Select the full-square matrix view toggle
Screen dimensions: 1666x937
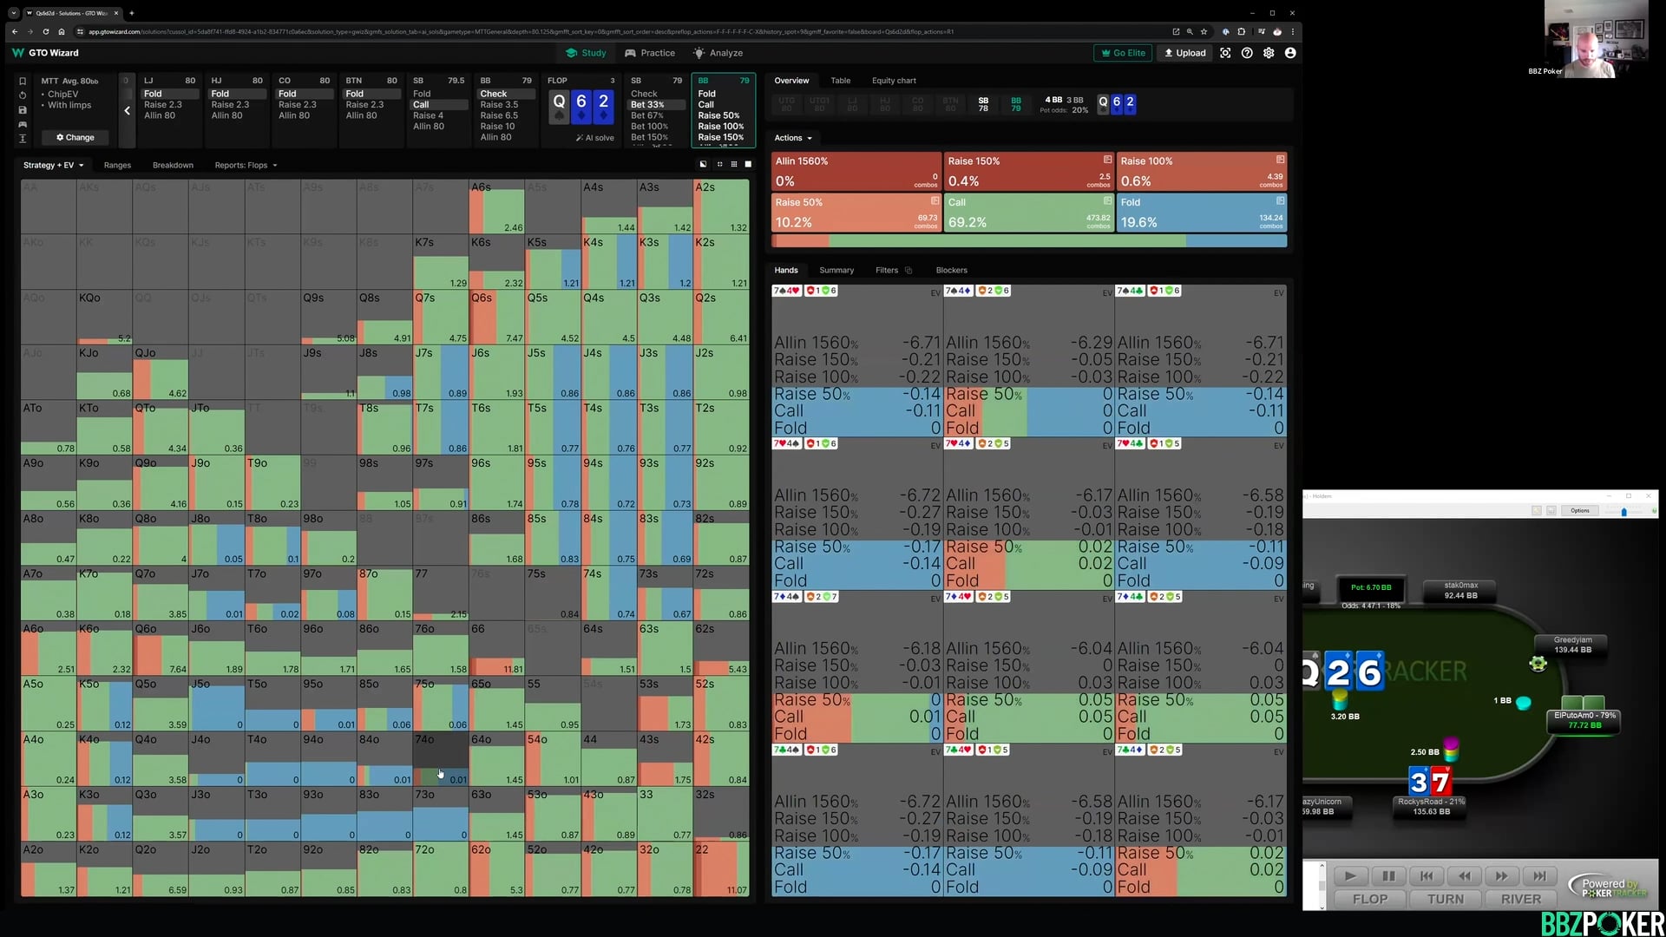click(x=748, y=164)
